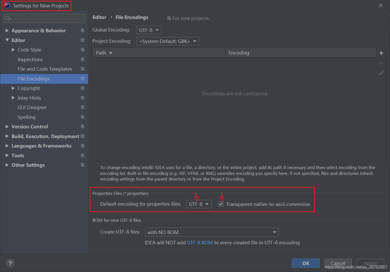The height and width of the screenshot is (272, 390).
Task: Click copy icon next to Other Settings
Action: (83, 165)
